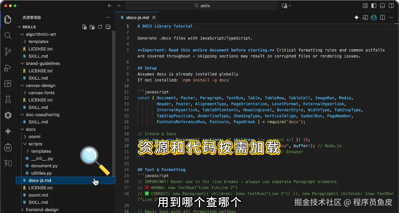Open the Search view in activity bar
Image resolution: width=399 pixels, height=213 pixels.
[x=8, y=35]
